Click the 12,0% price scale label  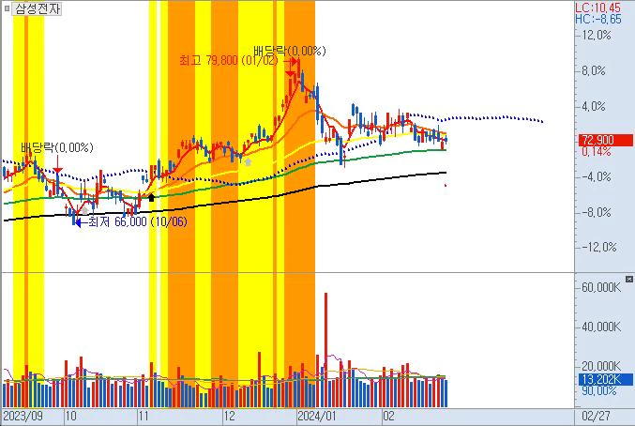596,36
